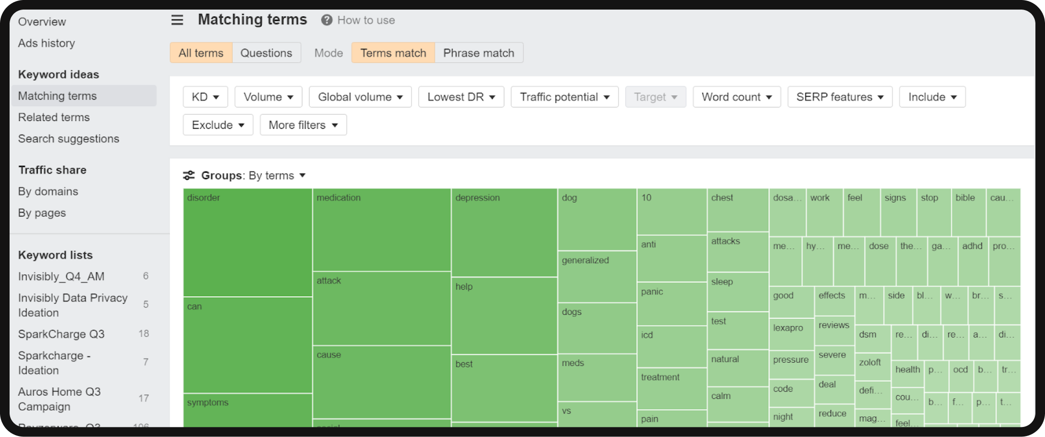Expand the Traffic potential filter
Viewport: 1045px width, 437px height.
click(x=565, y=97)
